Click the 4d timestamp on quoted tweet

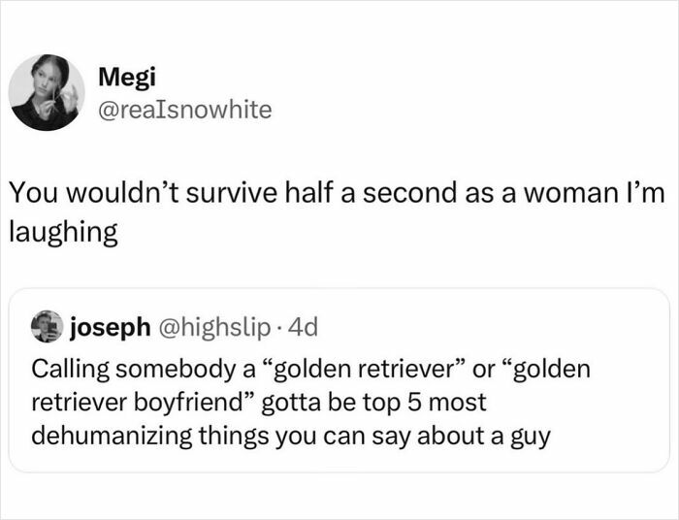(292, 328)
